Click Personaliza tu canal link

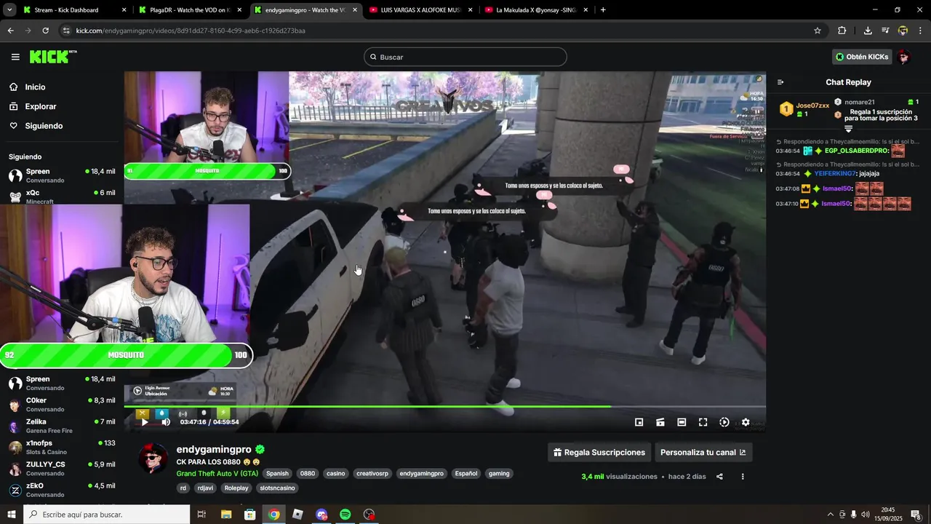[x=703, y=452]
